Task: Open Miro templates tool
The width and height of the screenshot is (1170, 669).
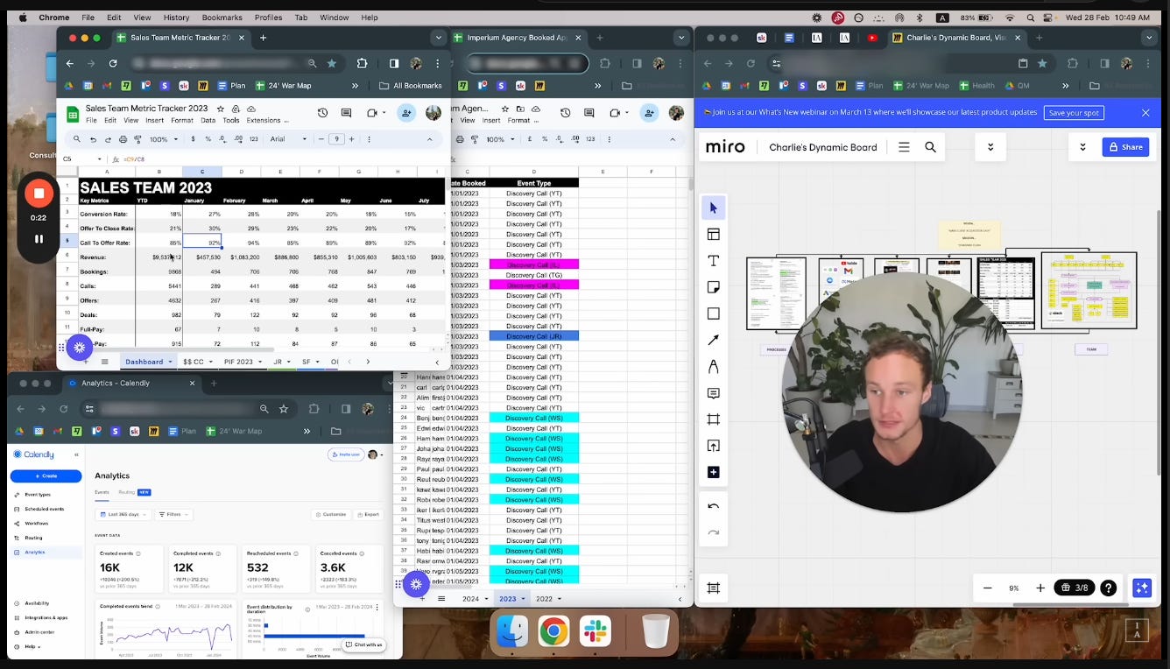Action: pos(713,234)
